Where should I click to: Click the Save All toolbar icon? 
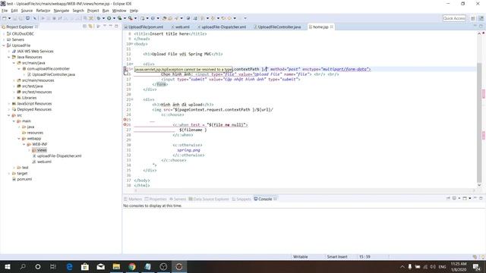point(21,18)
